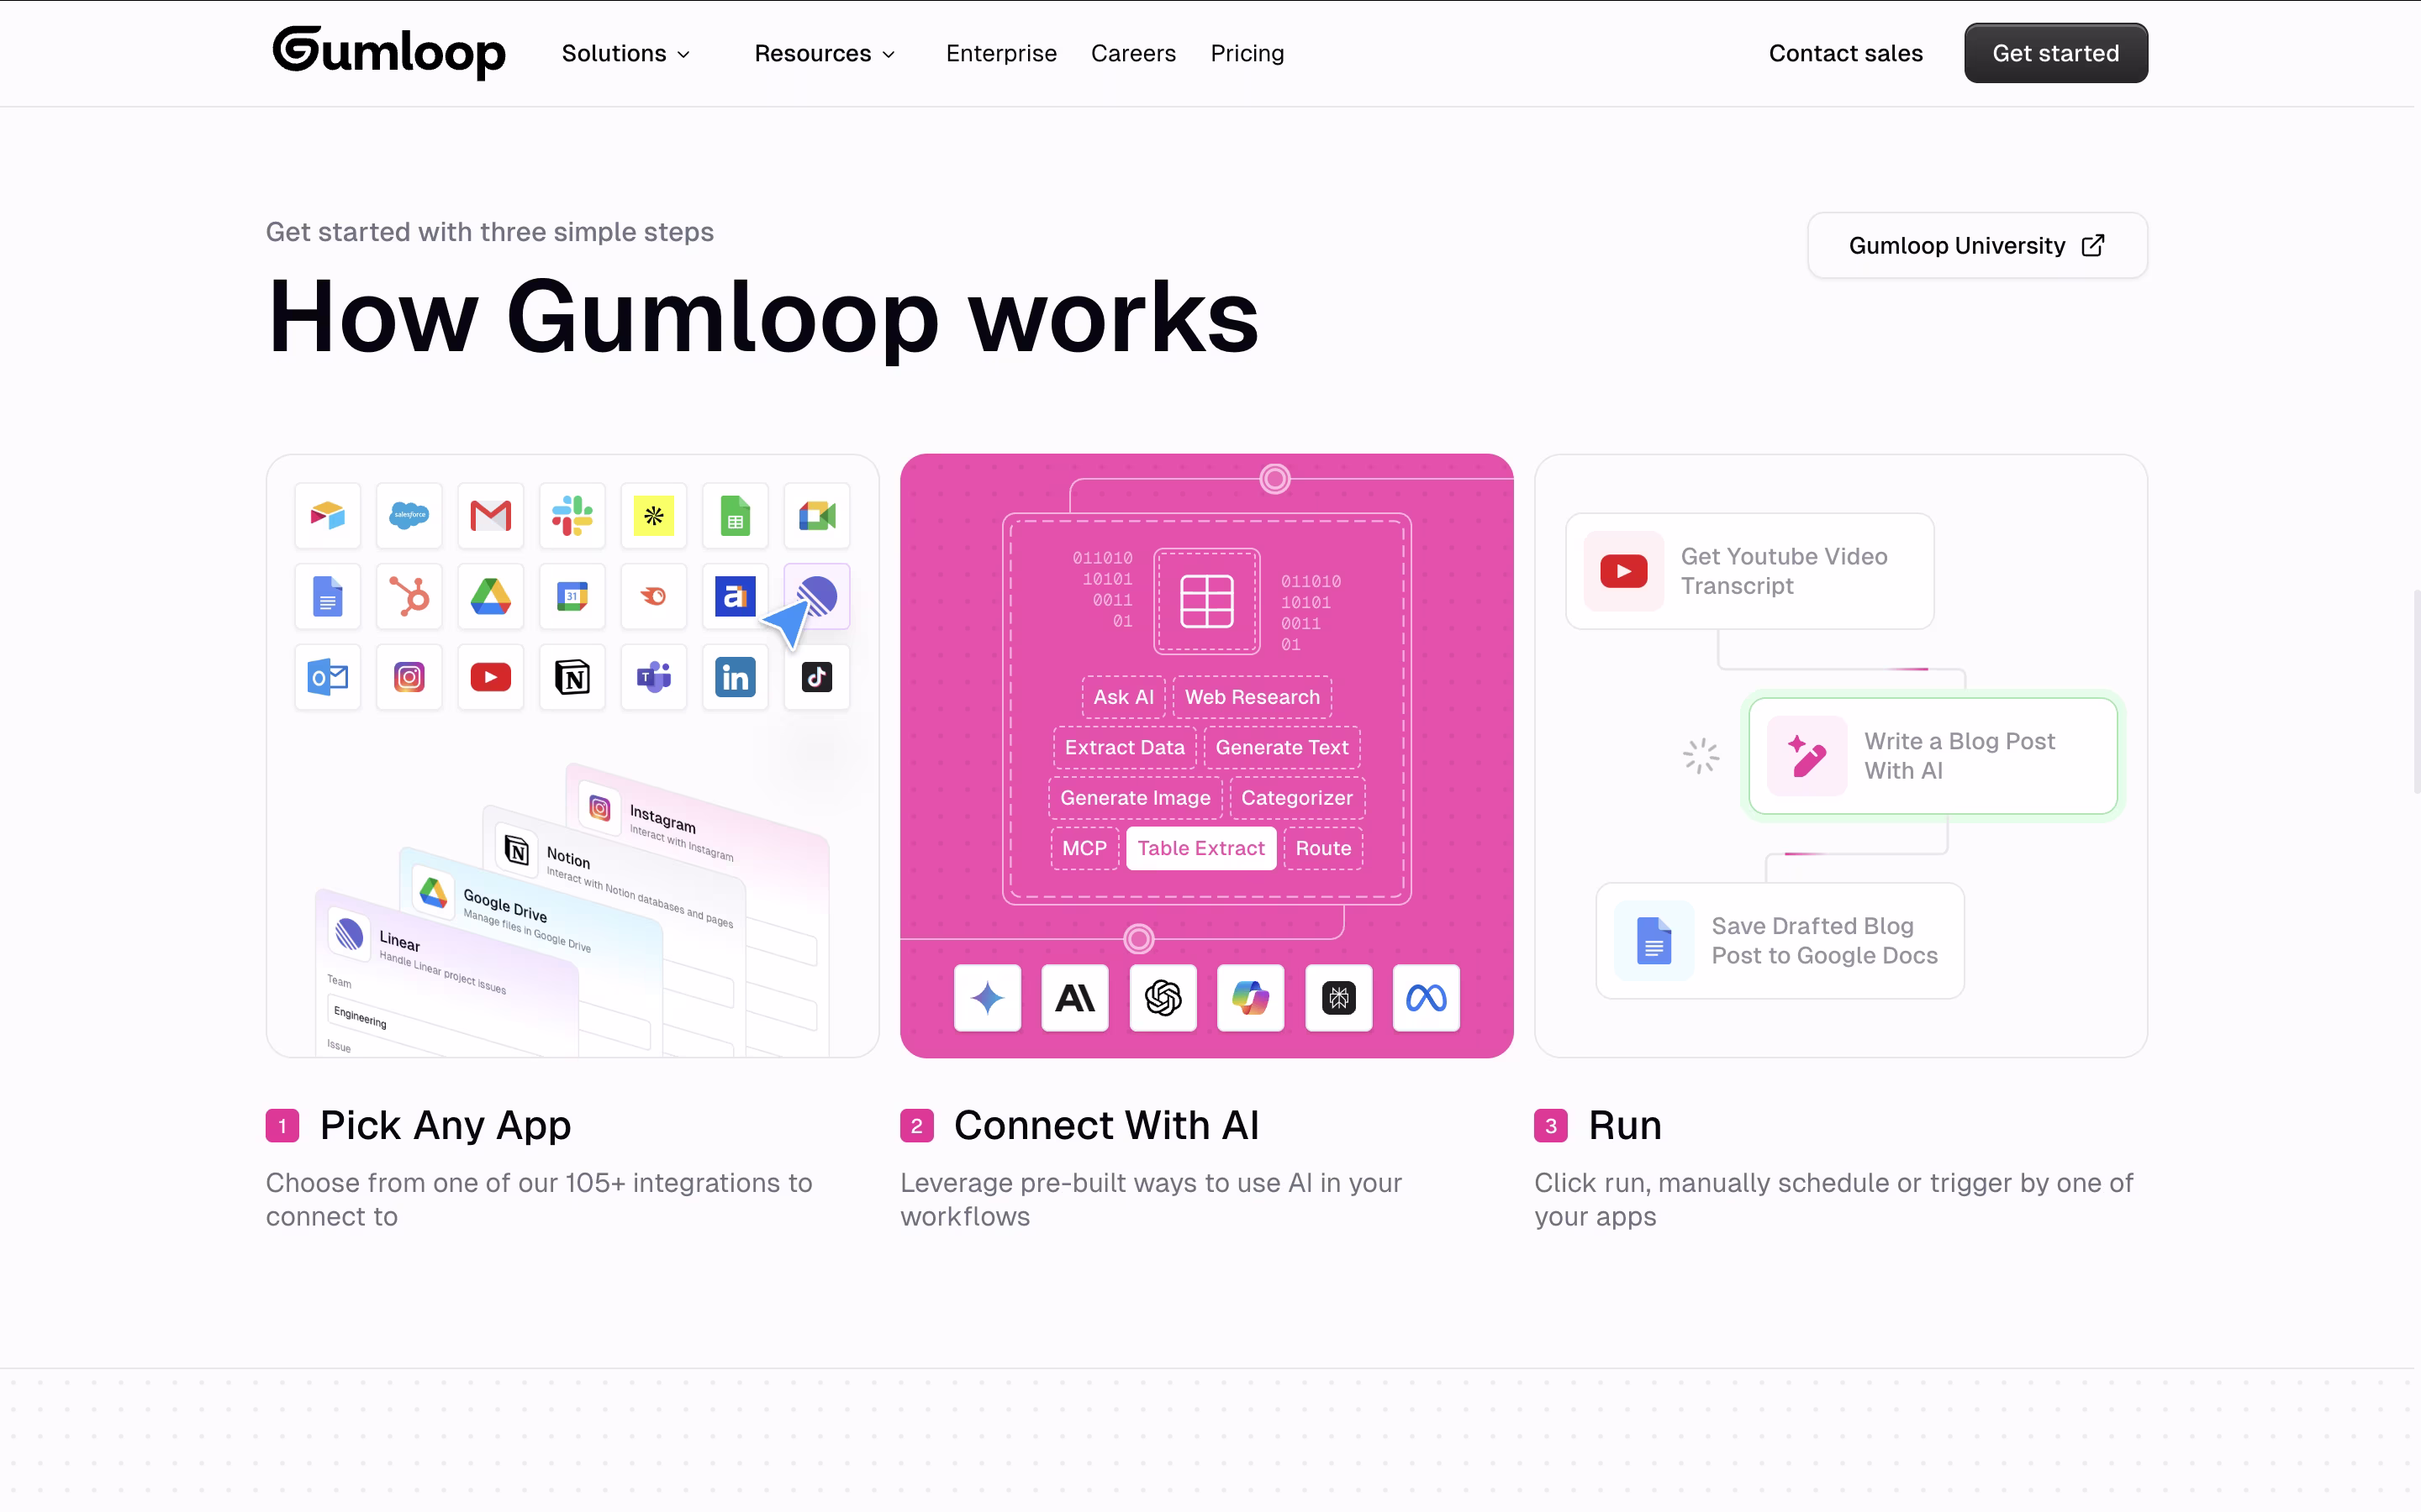Choose the Microsoft Teams icon
The height and width of the screenshot is (1512, 2421).
tap(653, 678)
